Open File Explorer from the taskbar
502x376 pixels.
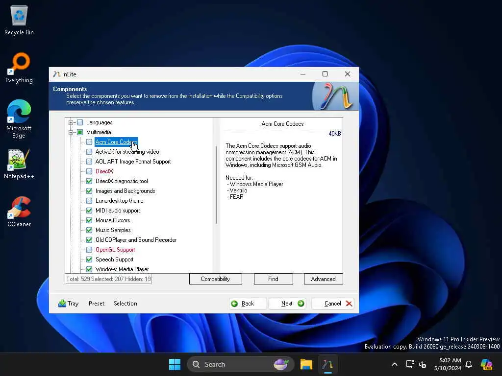click(306, 364)
